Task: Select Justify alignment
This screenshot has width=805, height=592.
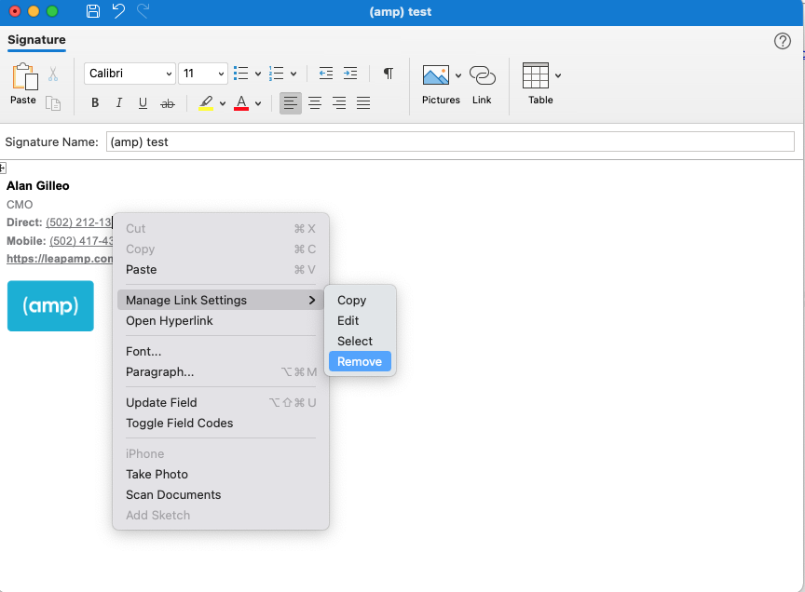Action: 363,103
